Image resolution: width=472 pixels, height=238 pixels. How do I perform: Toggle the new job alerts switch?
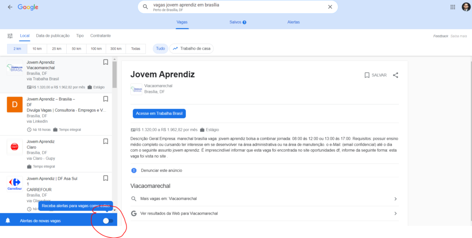(x=108, y=221)
